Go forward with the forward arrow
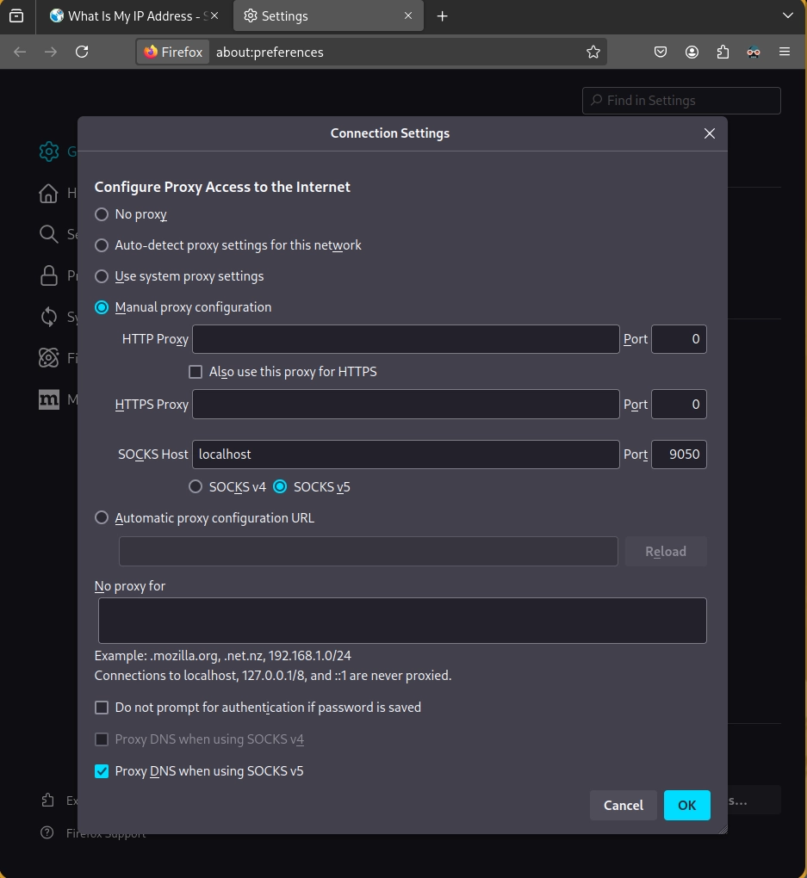The width and height of the screenshot is (807, 878). (51, 52)
